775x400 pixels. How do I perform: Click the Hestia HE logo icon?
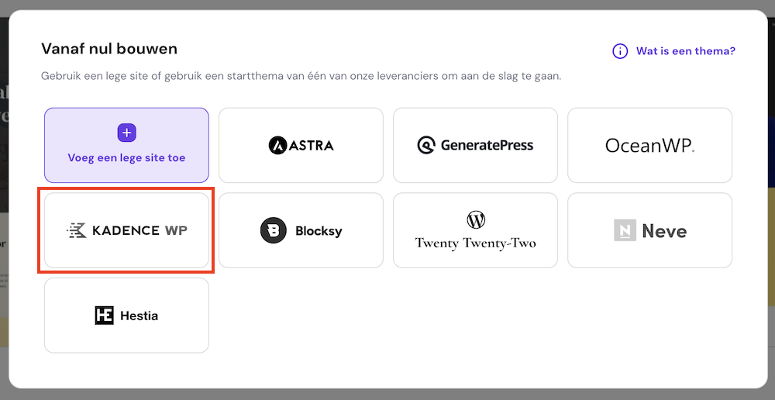[104, 316]
